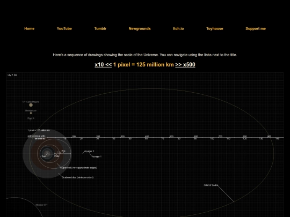This screenshot has height=217, width=290.
Task: Click the 'x10 <<' scale link
Action: tap(103, 65)
